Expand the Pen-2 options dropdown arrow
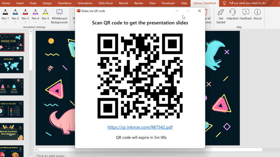 [15, 22]
